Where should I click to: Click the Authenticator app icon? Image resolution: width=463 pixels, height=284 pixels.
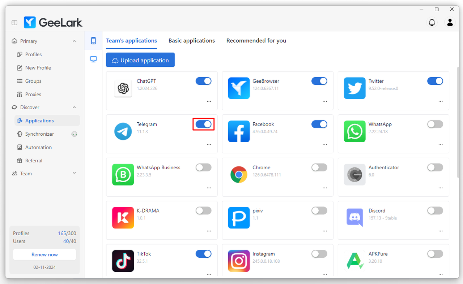[x=354, y=175]
